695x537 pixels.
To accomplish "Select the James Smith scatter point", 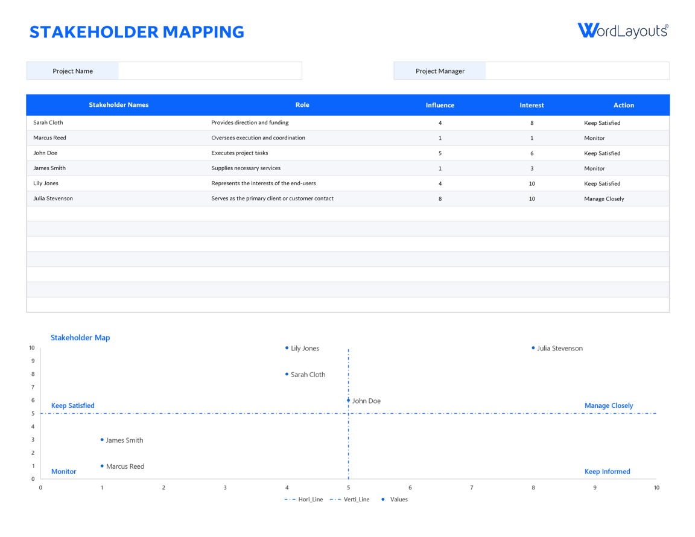I will tap(101, 440).
